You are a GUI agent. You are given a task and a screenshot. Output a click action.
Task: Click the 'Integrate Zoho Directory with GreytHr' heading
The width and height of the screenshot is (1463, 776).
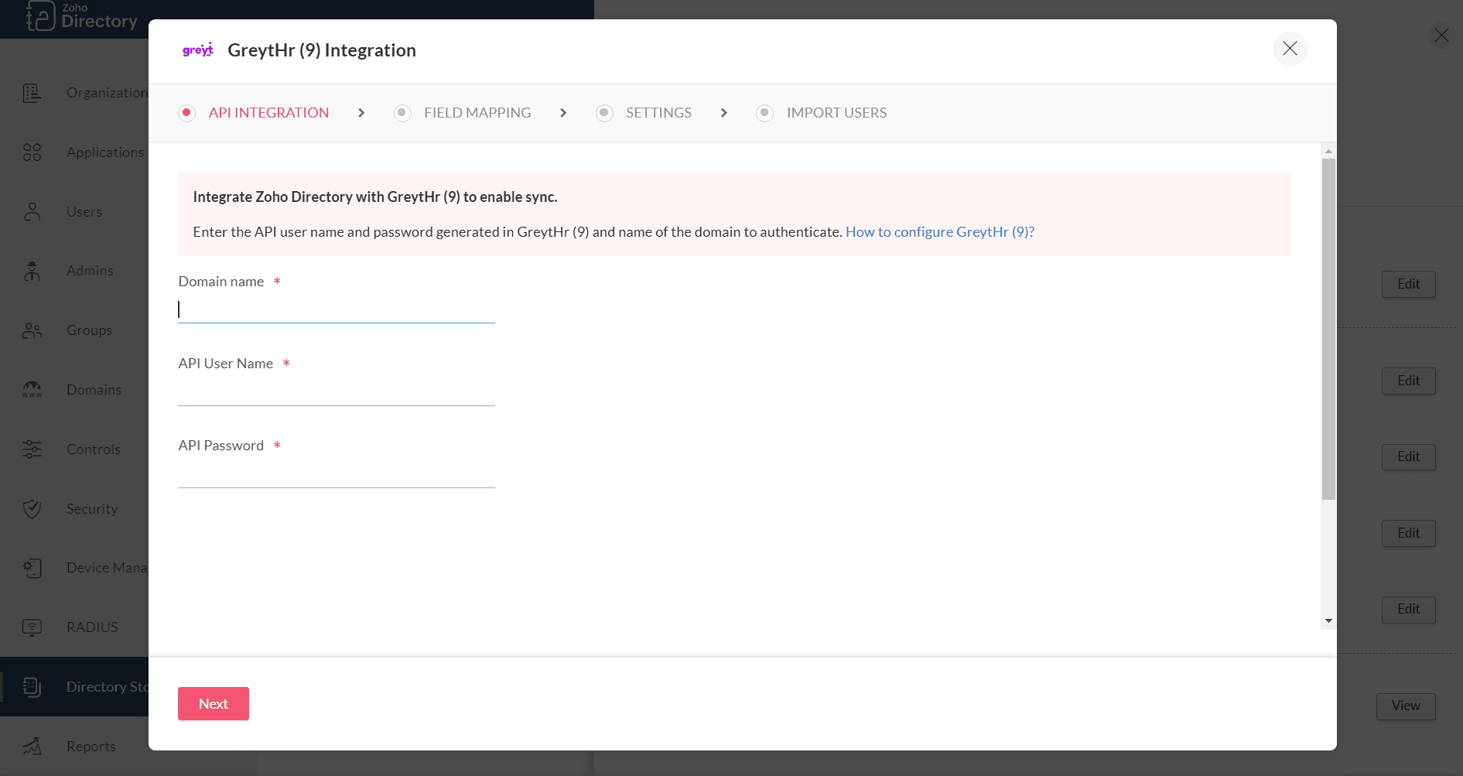pos(375,197)
